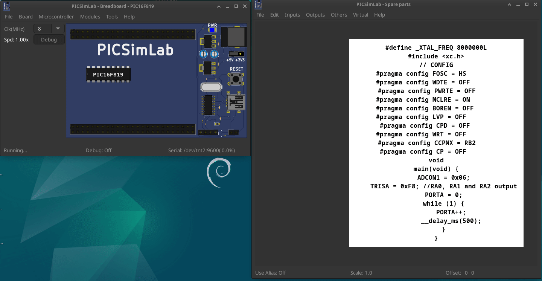The width and height of the screenshot is (542, 281).
Task: Click the app icon on the Spare parts window
Action: [x=258, y=5]
